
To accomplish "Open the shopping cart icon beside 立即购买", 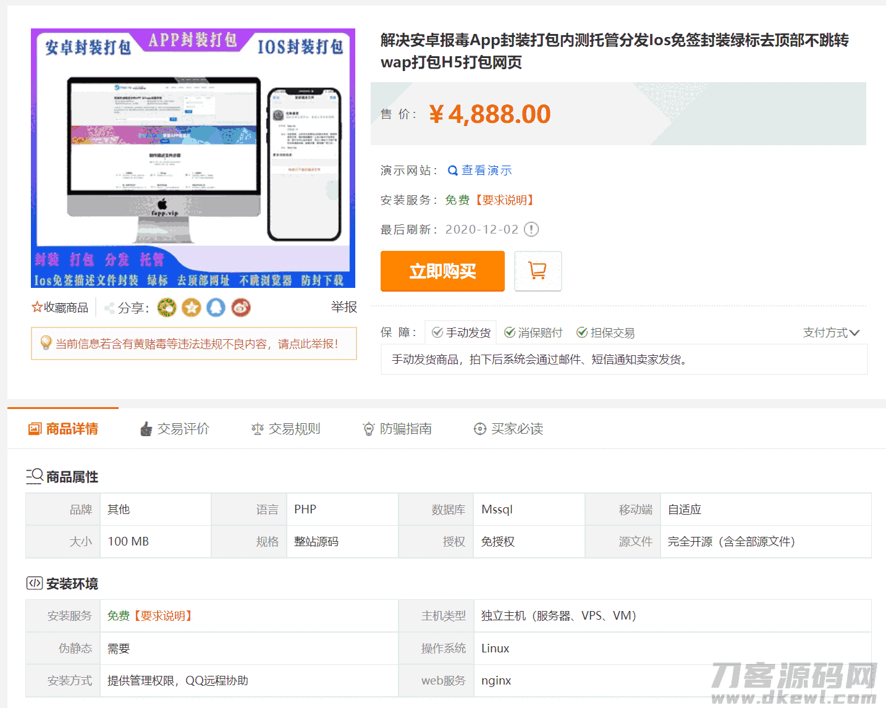I will (x=537, y=271).
